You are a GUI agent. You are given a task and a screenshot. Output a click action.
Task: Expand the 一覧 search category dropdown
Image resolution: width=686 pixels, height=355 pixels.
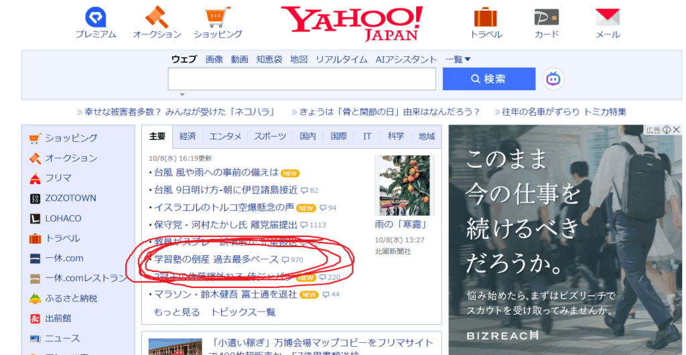coord(458,60)
